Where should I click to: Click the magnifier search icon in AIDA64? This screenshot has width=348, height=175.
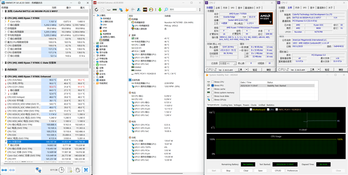166,10
